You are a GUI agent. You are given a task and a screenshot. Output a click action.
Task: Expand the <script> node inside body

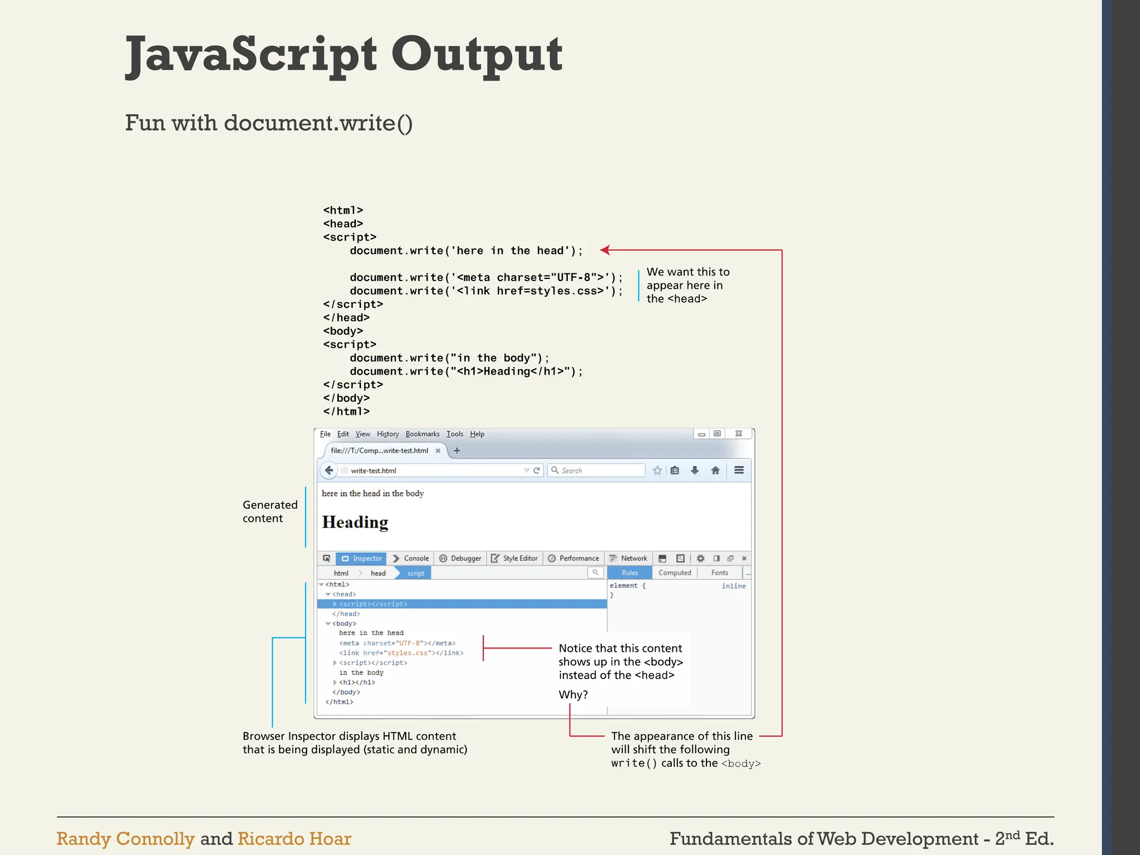click(335, 663)
